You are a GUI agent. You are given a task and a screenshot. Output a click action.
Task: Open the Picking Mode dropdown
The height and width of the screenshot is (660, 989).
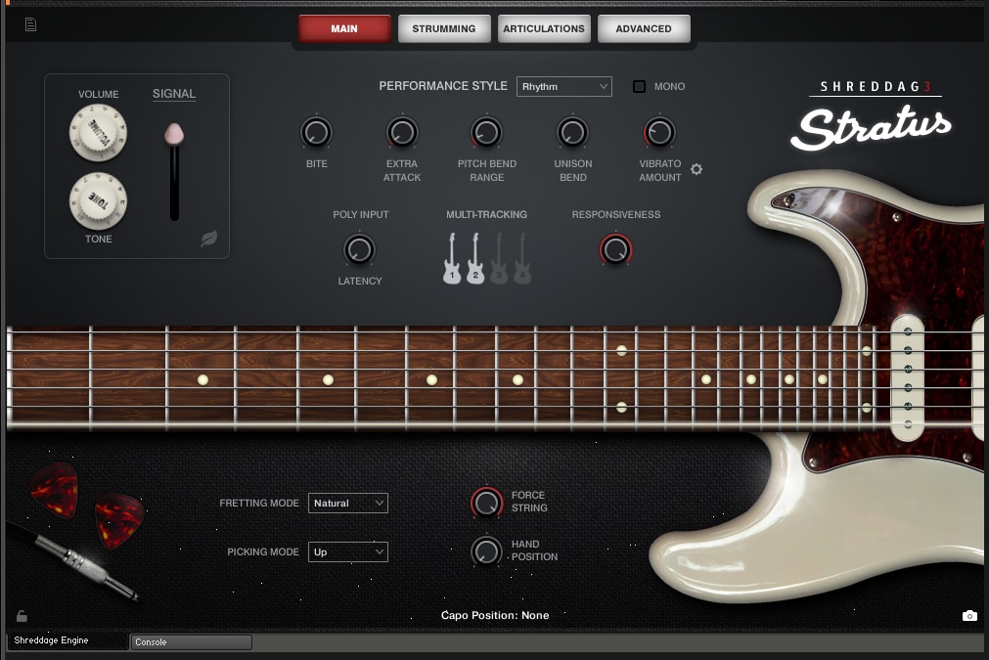pyautogui.click(x=347, y=552)
